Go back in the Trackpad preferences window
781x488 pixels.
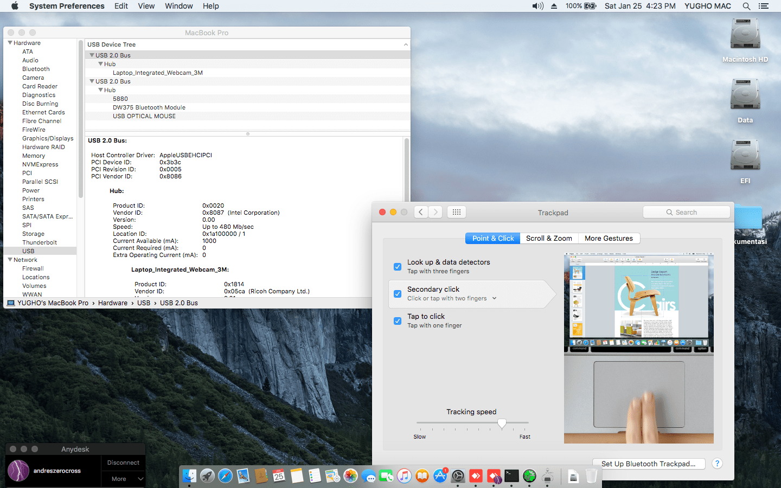[x=421, y=212]
